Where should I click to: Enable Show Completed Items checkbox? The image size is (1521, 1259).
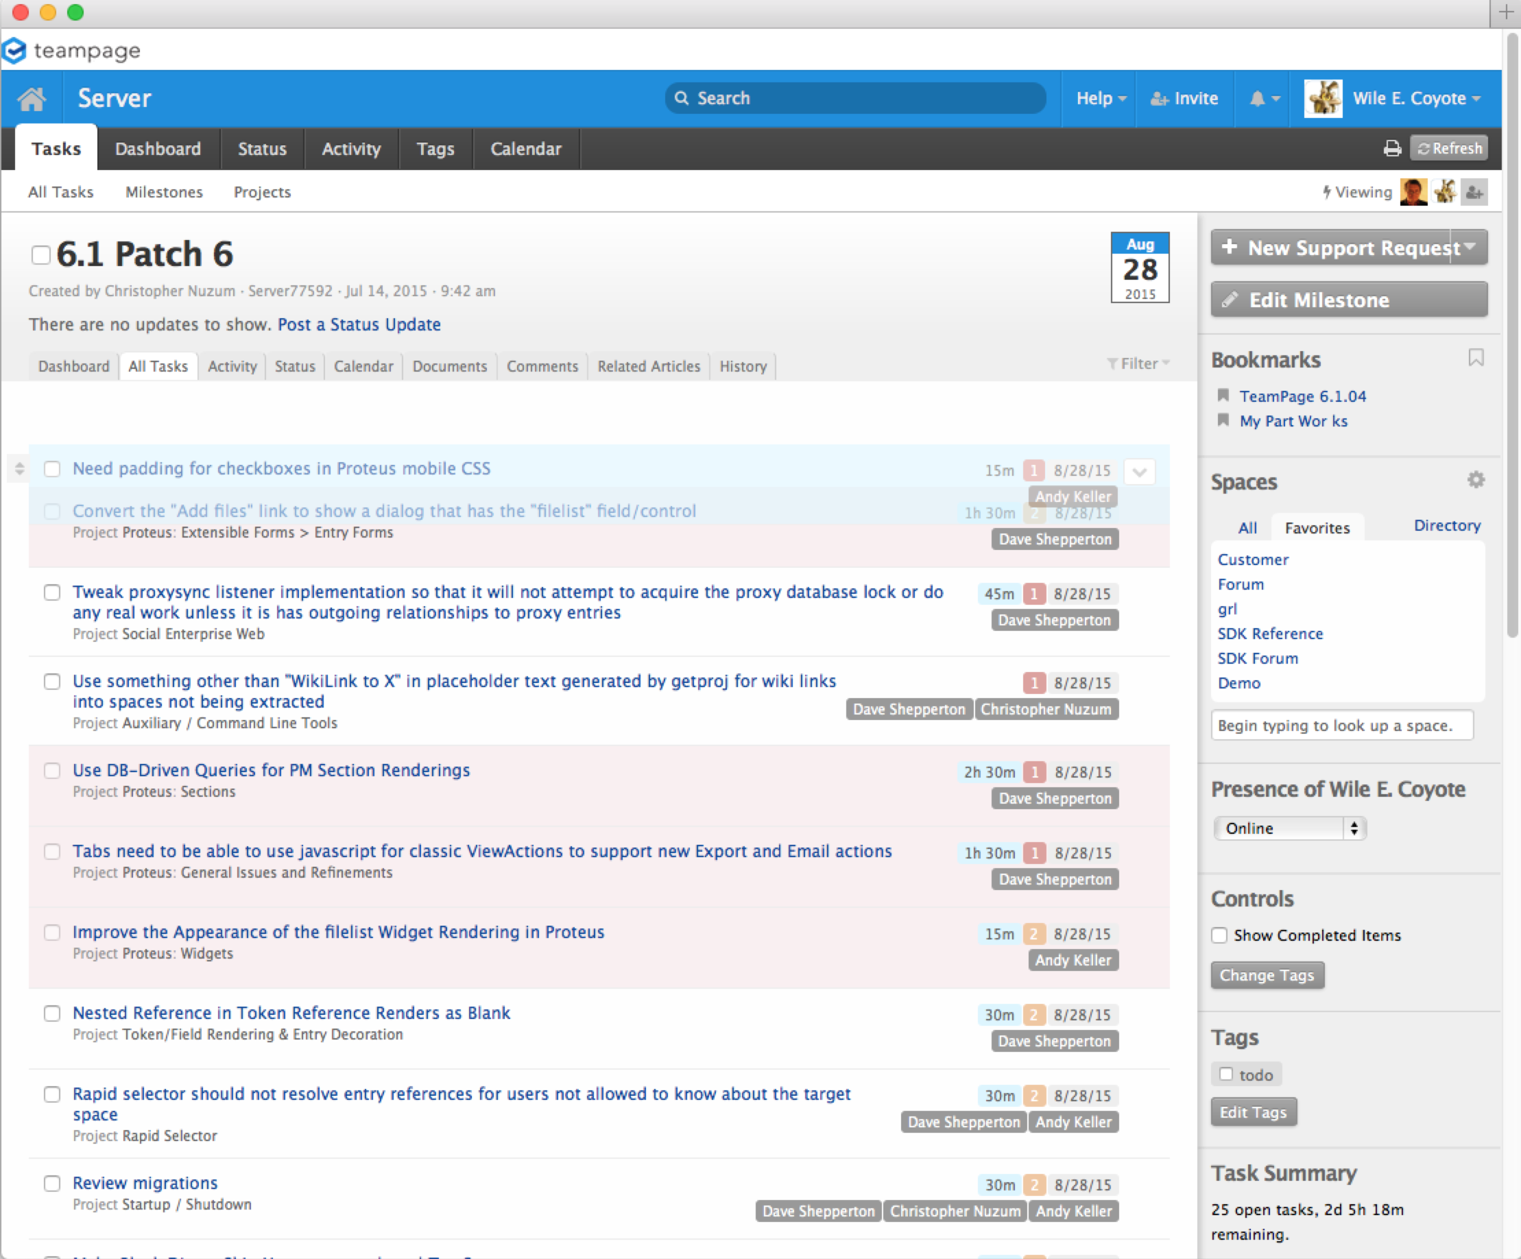click(1220, 935)
